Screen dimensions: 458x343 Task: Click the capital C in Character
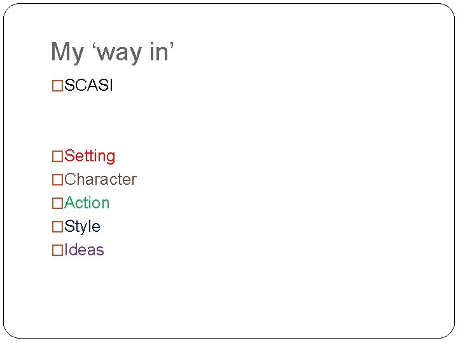(70, 179)
